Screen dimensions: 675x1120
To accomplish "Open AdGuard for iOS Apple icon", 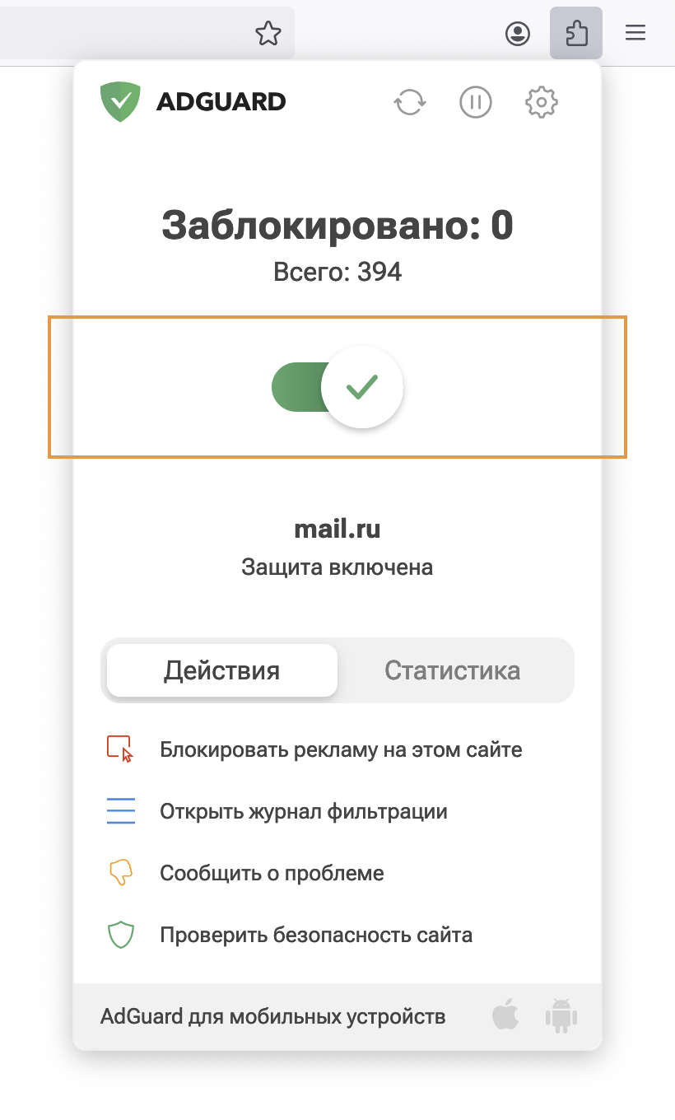I will [505, 1015].
